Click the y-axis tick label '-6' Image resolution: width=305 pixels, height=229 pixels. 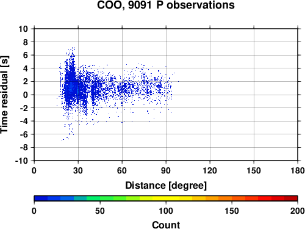24,134
